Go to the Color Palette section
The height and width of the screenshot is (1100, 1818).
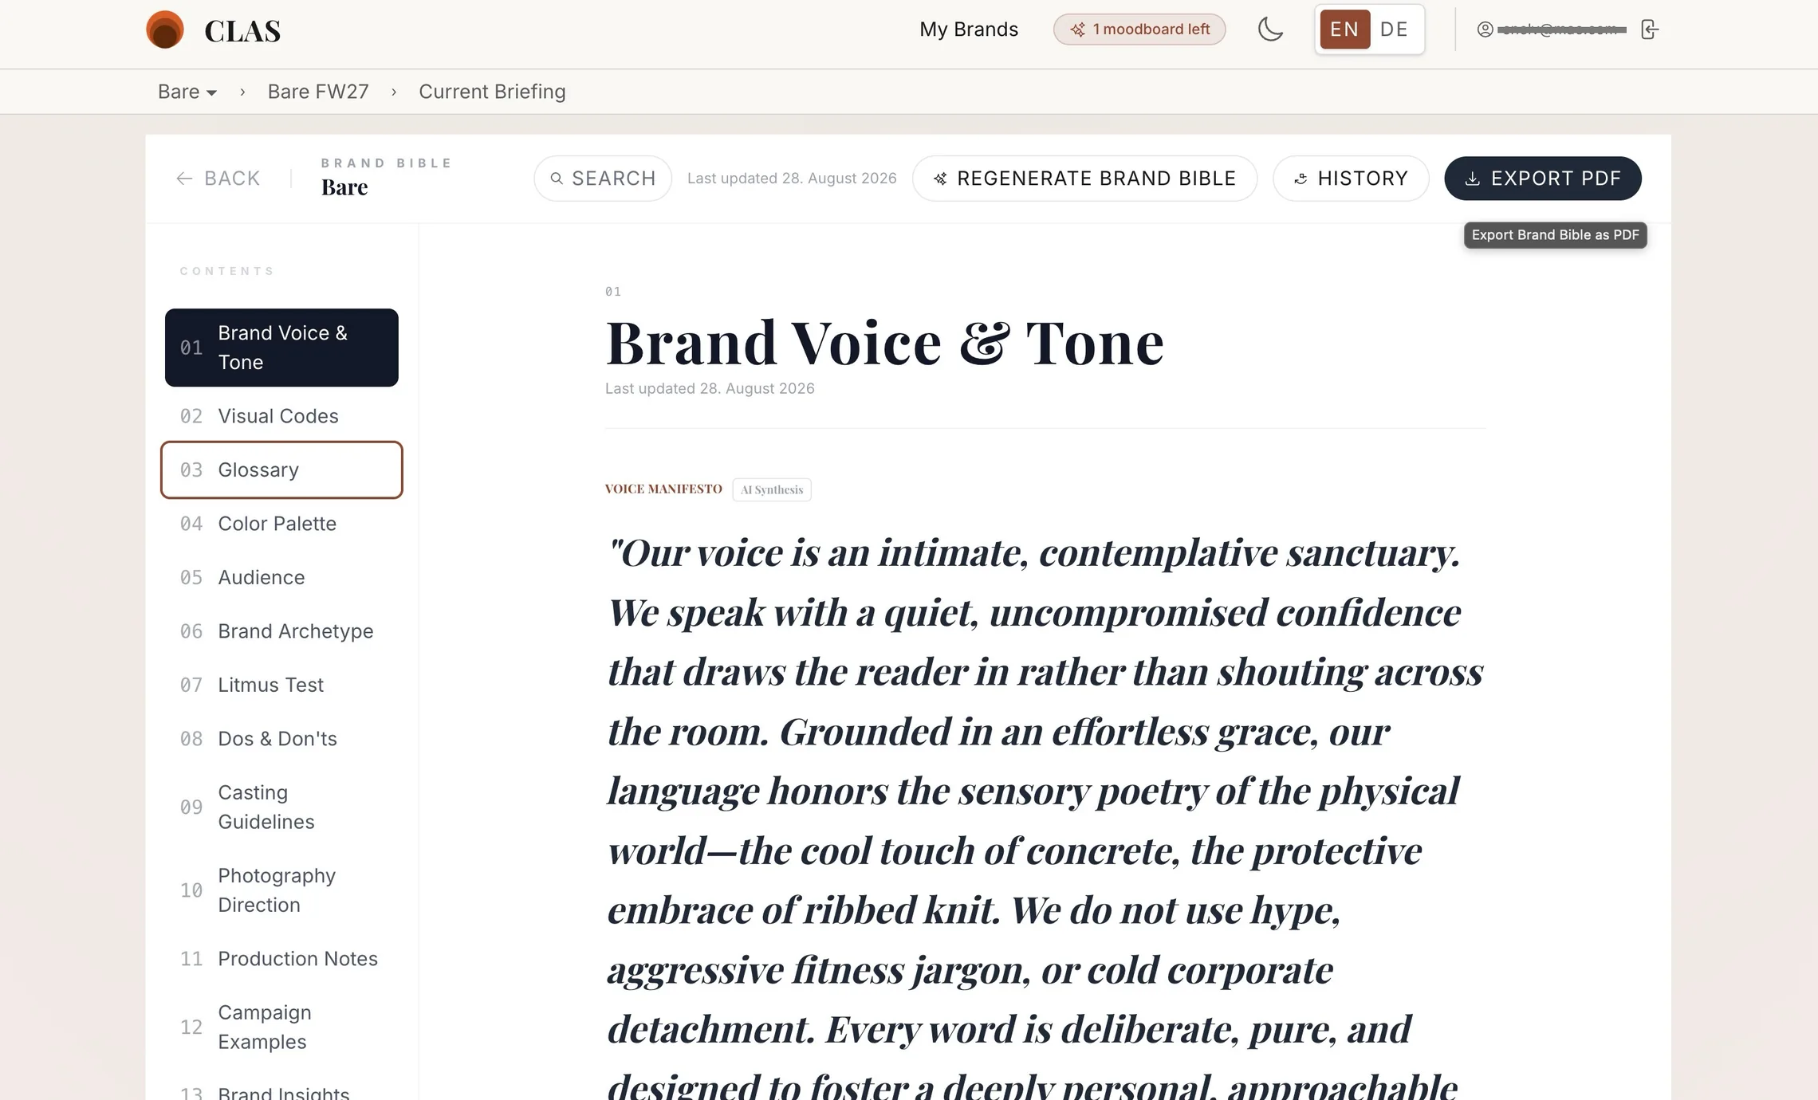click(x=281, y=524)
